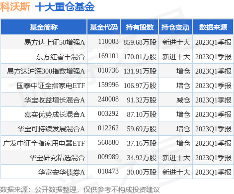The width and height of the screenshot is (234, 194).
Task: Select fund name 华宝研究精选混合
Action: [57, 158]
